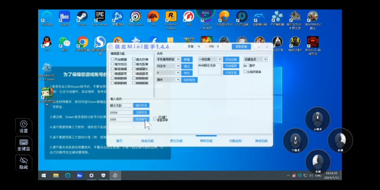
Task: Click the 添加坐骑 button
Action: click(x=231, y=59)
